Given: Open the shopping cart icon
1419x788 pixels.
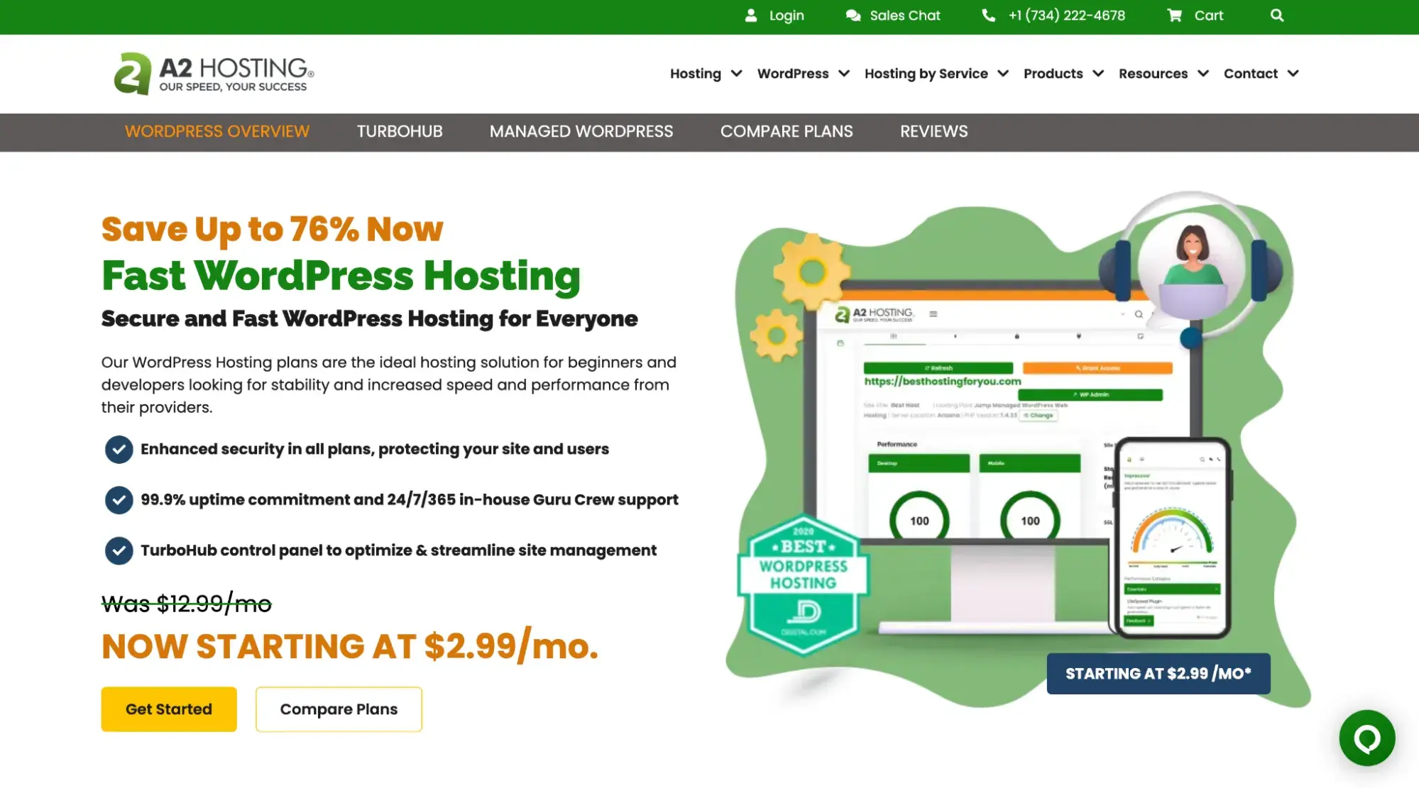Looking at the screenshot, I should click(1175, 16).
